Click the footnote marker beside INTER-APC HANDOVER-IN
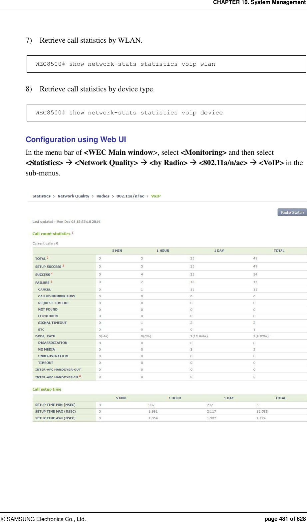 tap(80, 376)
